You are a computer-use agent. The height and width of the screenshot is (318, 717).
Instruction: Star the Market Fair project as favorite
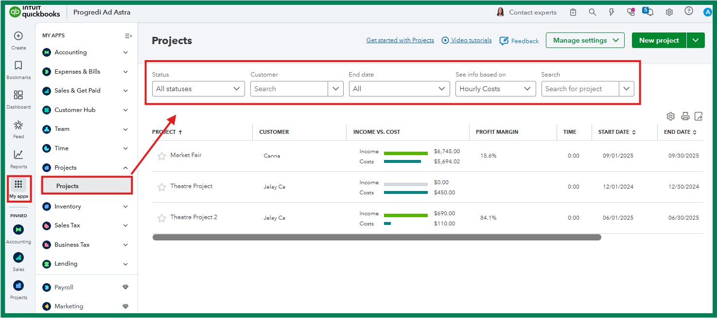pyautogui.click(x=161, y=156)
